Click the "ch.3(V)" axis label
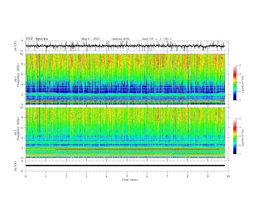 16,166
